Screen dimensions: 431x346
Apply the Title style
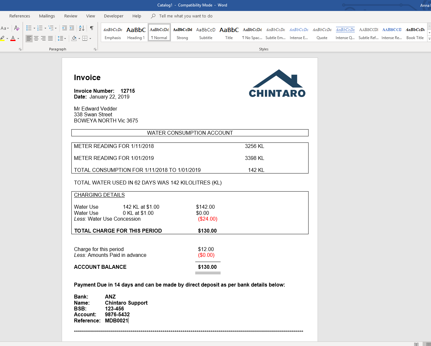coord(229,33)
